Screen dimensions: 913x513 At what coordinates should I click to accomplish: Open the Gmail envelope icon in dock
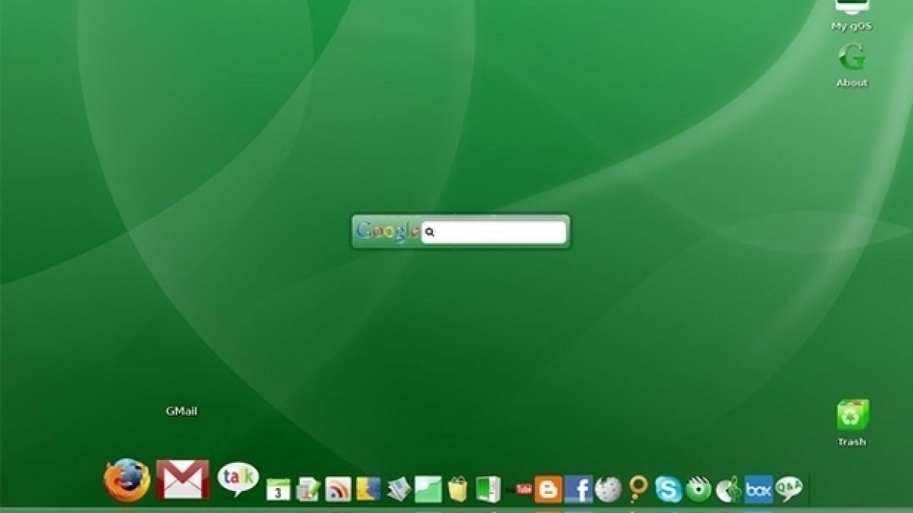click(183, 480)
